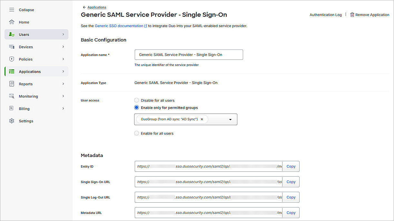Select Enable for all users option
Screen dimensions: 394x221
tap(136, 133)
